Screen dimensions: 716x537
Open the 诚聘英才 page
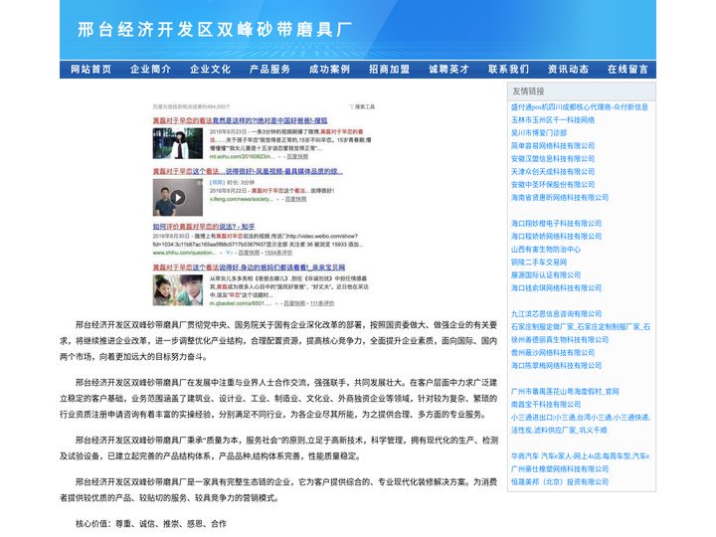pyautogui.click(x=448, y=70)
